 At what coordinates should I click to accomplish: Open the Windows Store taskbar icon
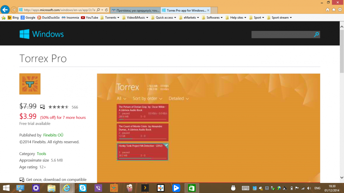191,188
